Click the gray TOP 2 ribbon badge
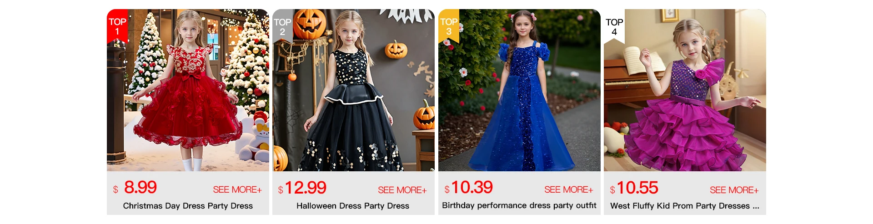The width and height of the screenshot is (873, 224). click(282, 26)
